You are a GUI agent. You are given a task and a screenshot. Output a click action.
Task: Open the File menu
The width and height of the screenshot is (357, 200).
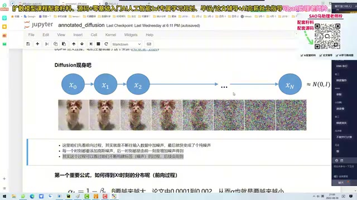click(31, 34)
